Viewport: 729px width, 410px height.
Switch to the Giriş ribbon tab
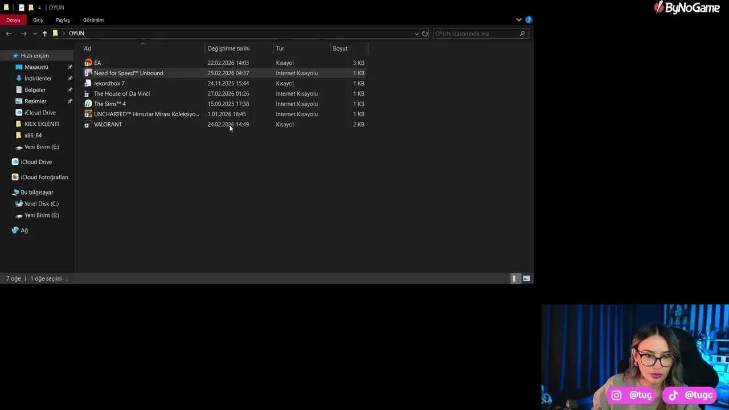38,20
